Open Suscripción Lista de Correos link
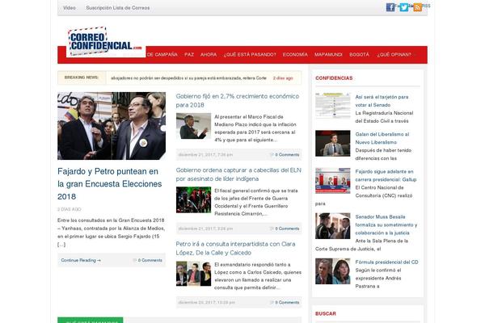 (118, 8)
